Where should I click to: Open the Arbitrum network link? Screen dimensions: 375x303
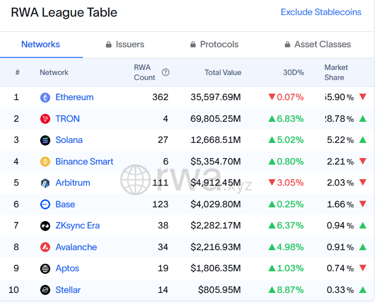pyautogui.click(x=73, y=183)
